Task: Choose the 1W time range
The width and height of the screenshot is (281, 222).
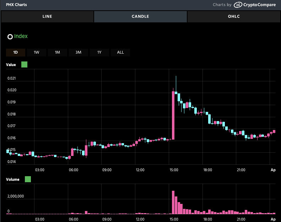Action: (x=37, y=53)
